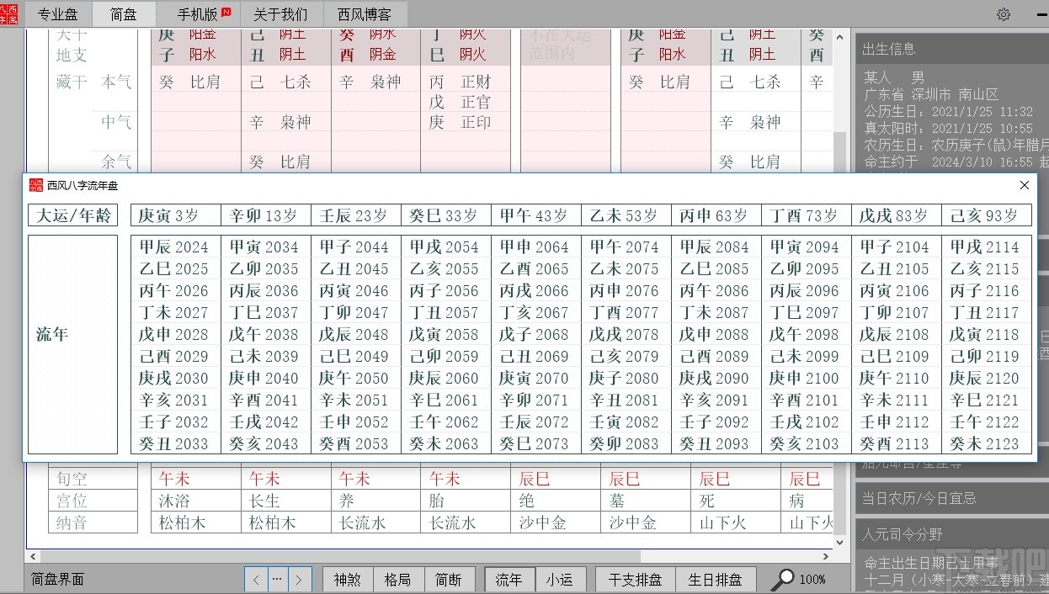The height and width of the screenshot is (594, 1049).
Task: Click the left arrow navigation icon
Action: [256, 579]
